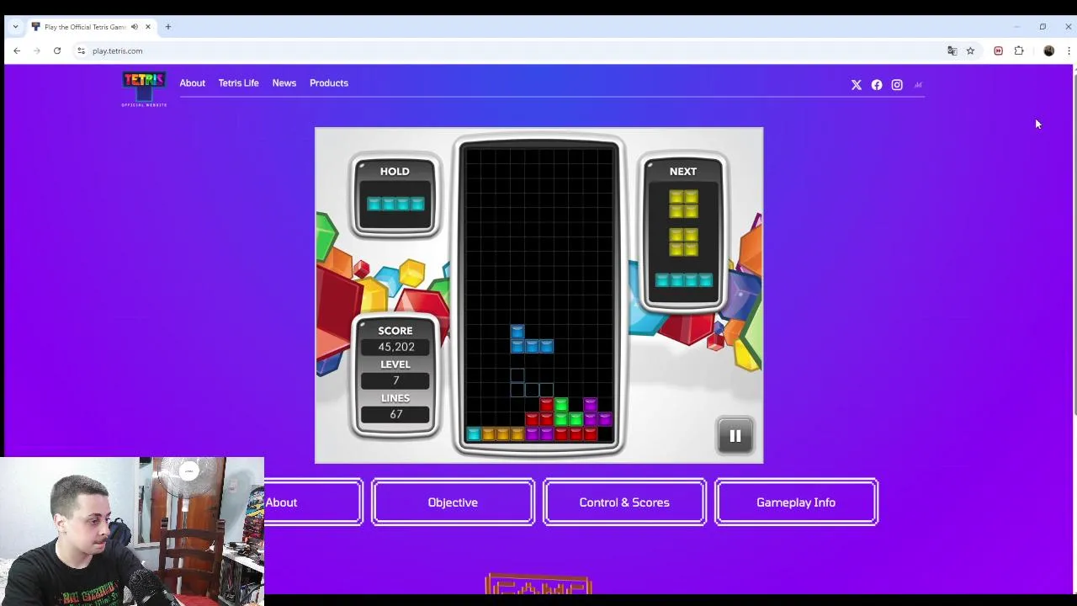Go forward in browser history
This screenshot has width=1077, height=606.
click(37, 50)
